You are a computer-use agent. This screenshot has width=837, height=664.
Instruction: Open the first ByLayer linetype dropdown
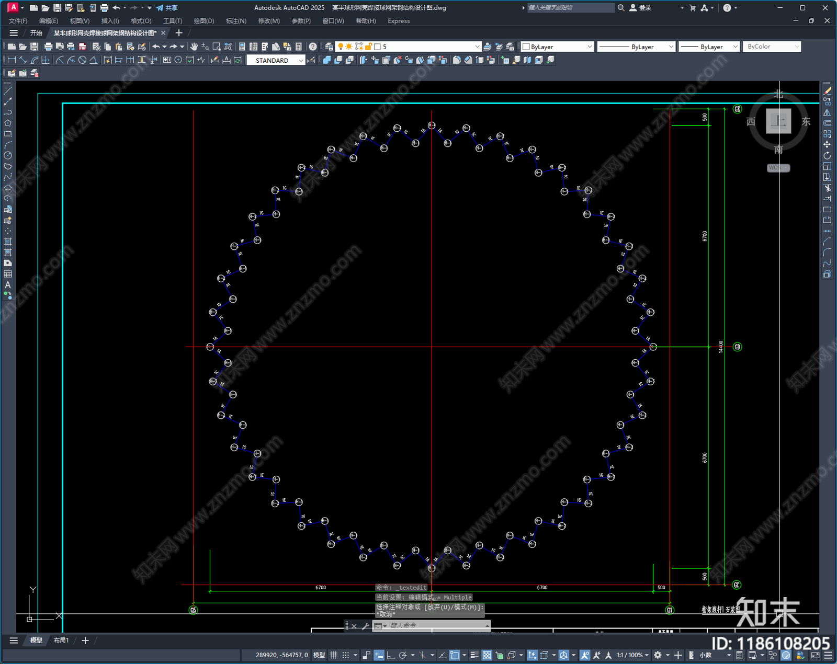[x=637, y=47]
